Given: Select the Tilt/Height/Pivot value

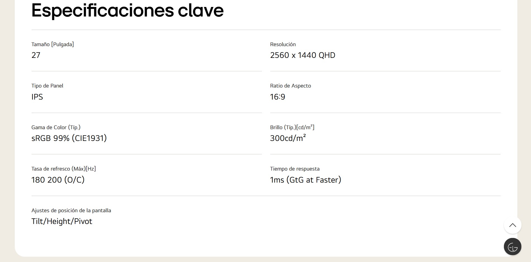Looking at the screenshot, I should coord(62,221).
